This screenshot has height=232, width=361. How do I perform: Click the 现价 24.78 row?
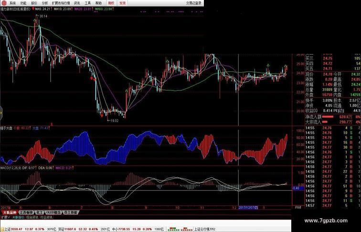[319, 74]
